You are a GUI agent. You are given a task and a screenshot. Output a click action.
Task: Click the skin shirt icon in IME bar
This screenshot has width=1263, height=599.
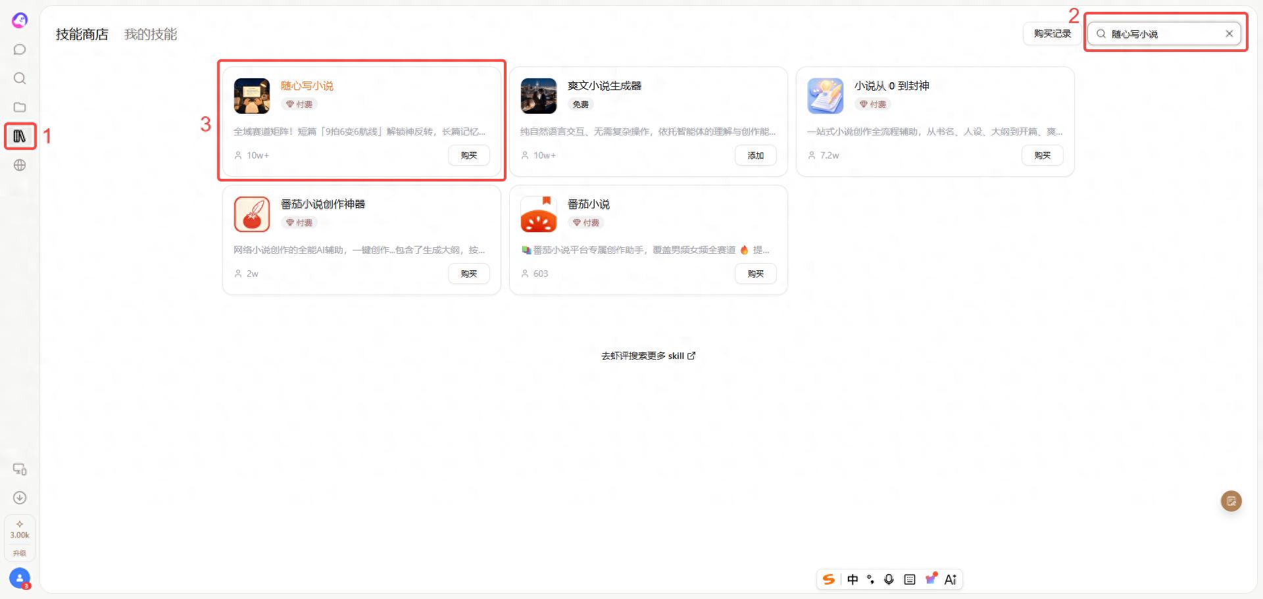point(931,579)
